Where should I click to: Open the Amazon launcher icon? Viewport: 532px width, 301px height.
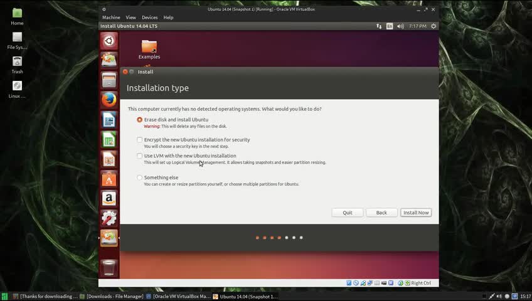pyautogui.click(x=109, y=199)
